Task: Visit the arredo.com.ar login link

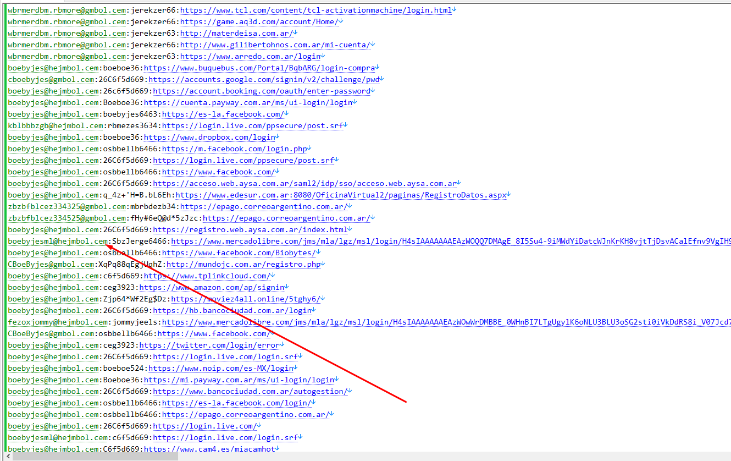Action: pos(251,57)
